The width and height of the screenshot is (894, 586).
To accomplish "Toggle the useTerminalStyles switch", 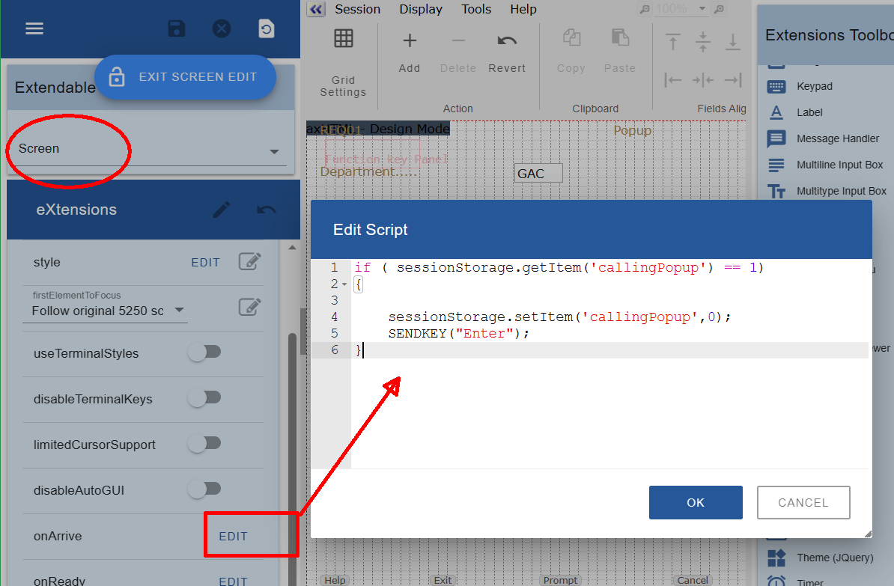I will click(204, 352).
